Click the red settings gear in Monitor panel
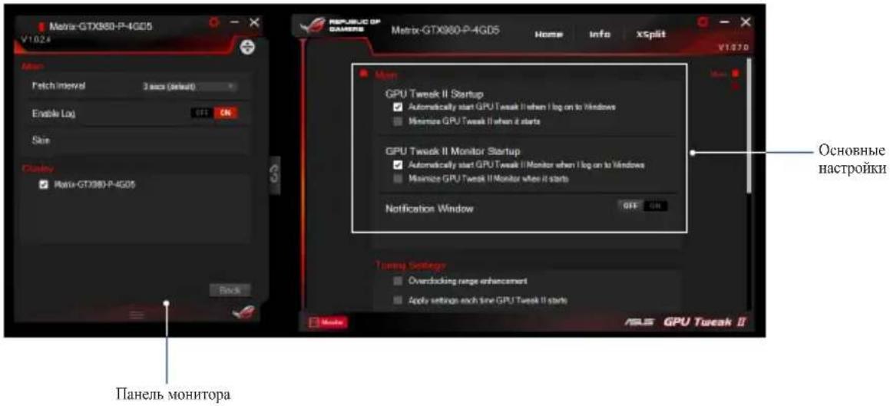This screenshot has height=406, width=890. click(214, 24)
